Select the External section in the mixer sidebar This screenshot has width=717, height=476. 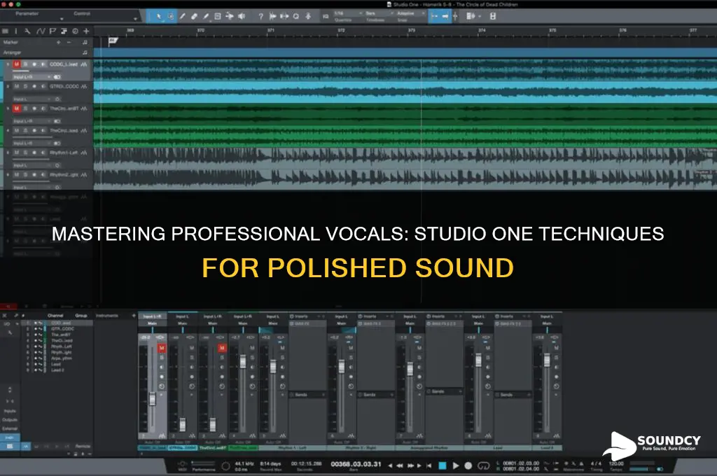point(10,428)
